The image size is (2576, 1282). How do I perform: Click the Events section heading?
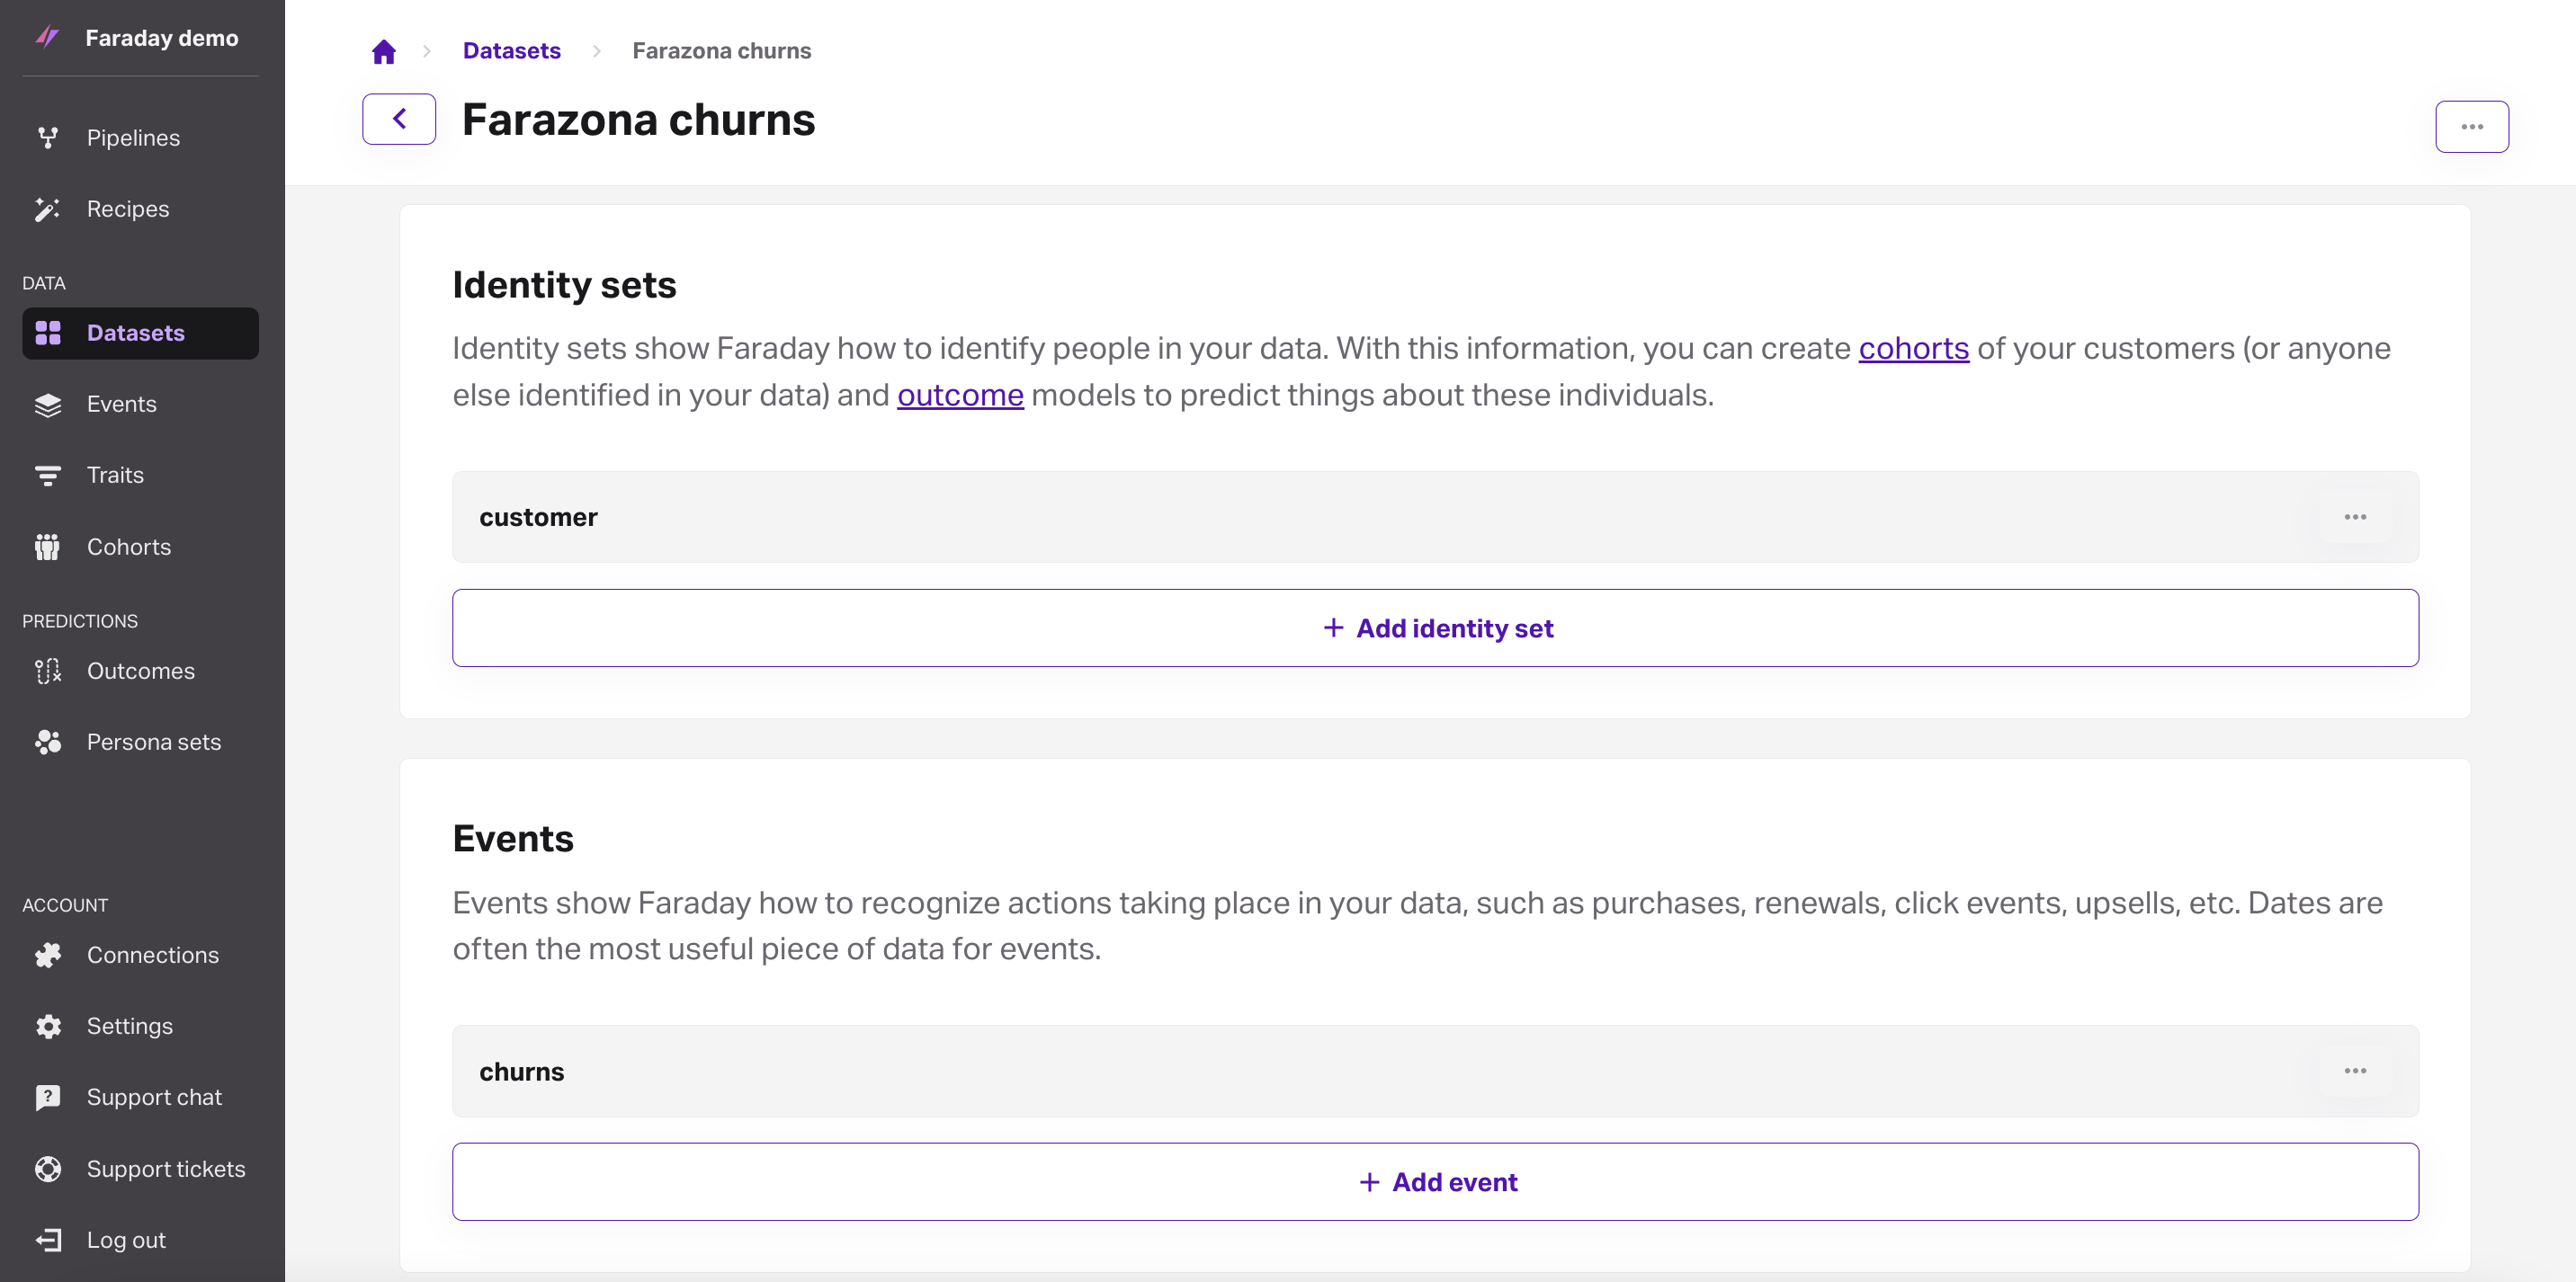[x=513, y=839]
